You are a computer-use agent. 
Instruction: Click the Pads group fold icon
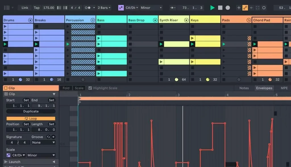coord(248,20)
